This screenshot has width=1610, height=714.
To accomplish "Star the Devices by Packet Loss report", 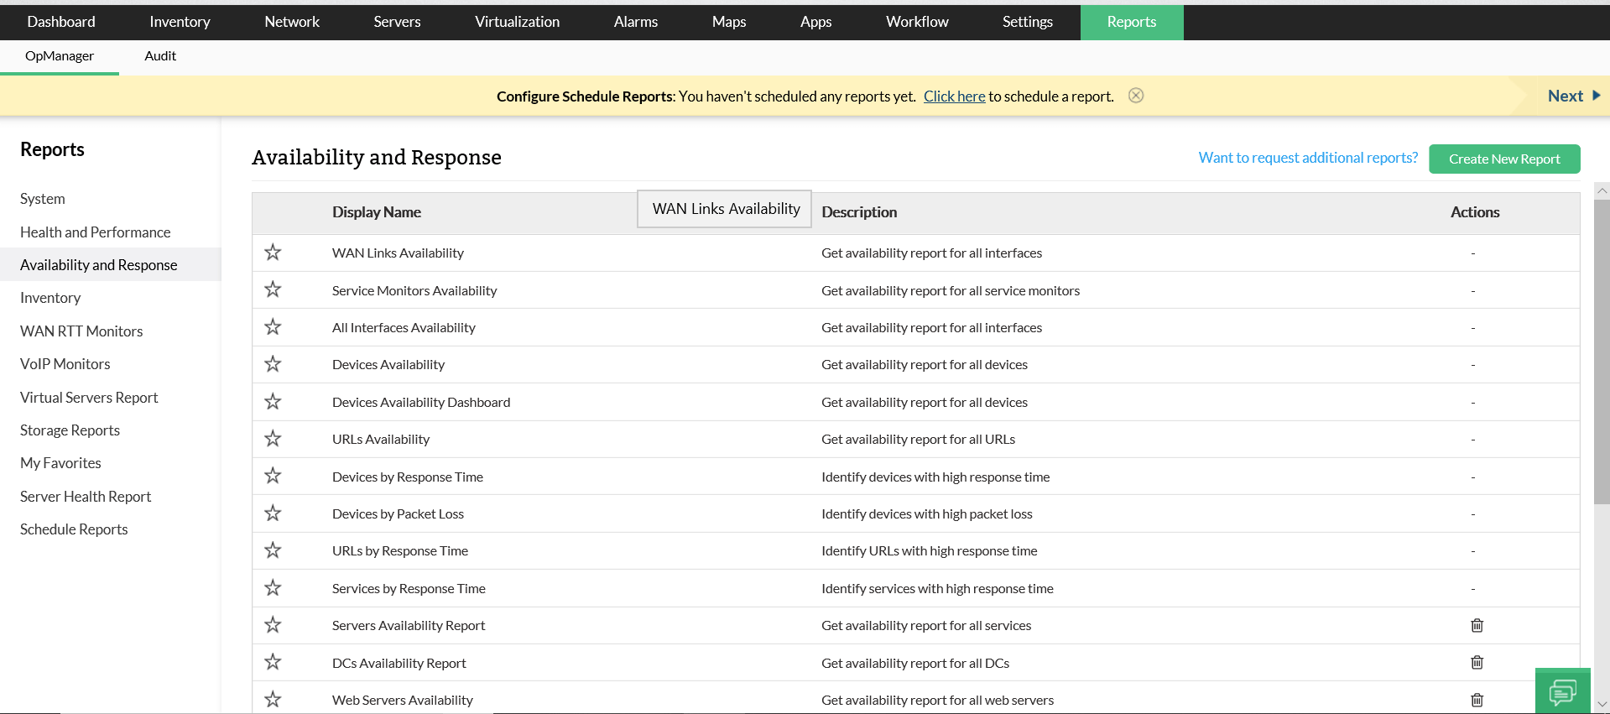I will 273,513.
